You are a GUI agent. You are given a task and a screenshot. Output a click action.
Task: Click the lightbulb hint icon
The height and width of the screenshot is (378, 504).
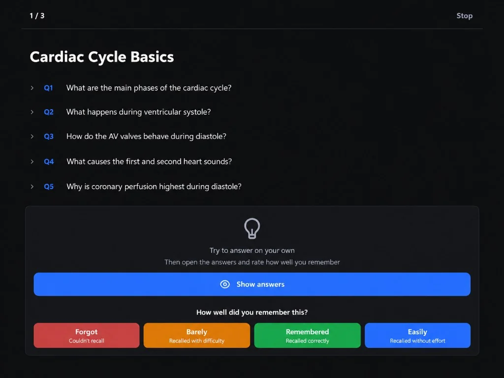(x=252, y=228)
